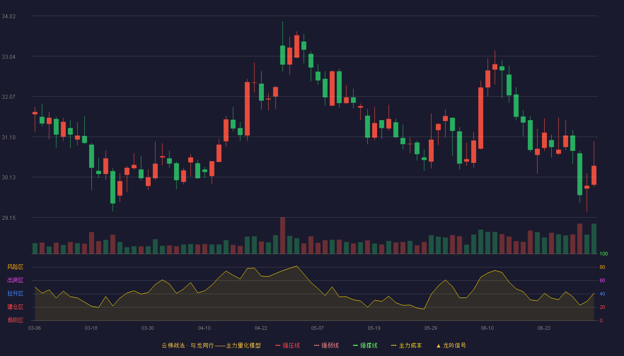
Task: Click the 05-29 date label
Action: (x=431, y=328)
